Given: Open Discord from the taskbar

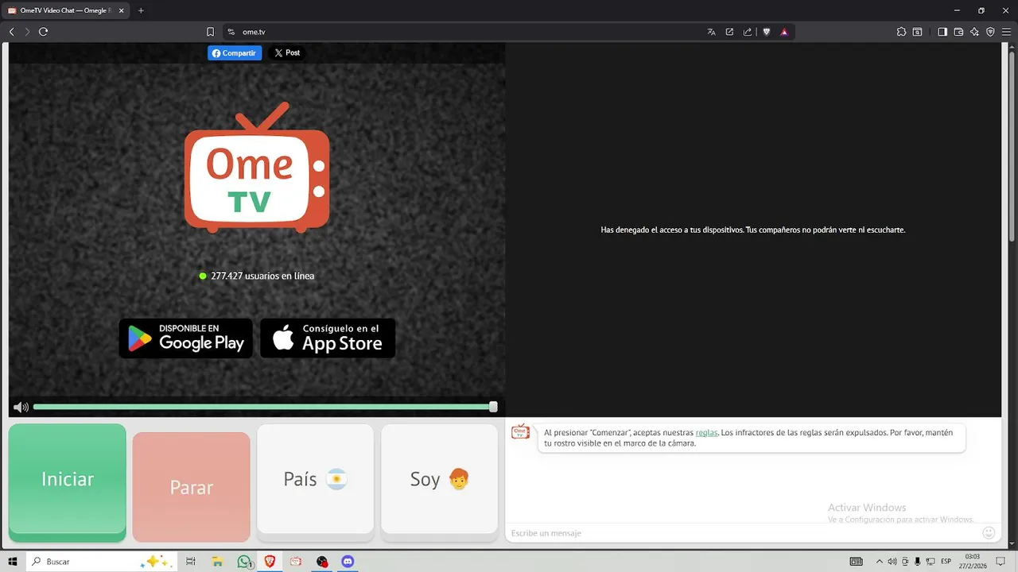Looking at the screenshot, I should (348, 561).
